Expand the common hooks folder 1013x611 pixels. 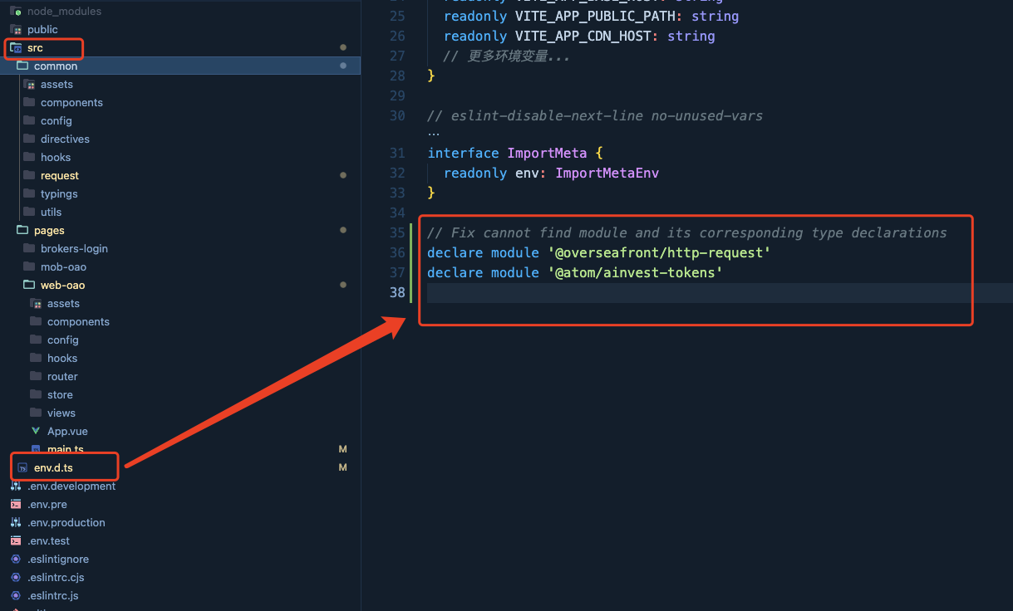tap(56, 157)
